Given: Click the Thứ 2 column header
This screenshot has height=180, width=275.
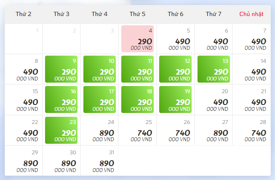Looking at the screenshot, I should 24,14.
